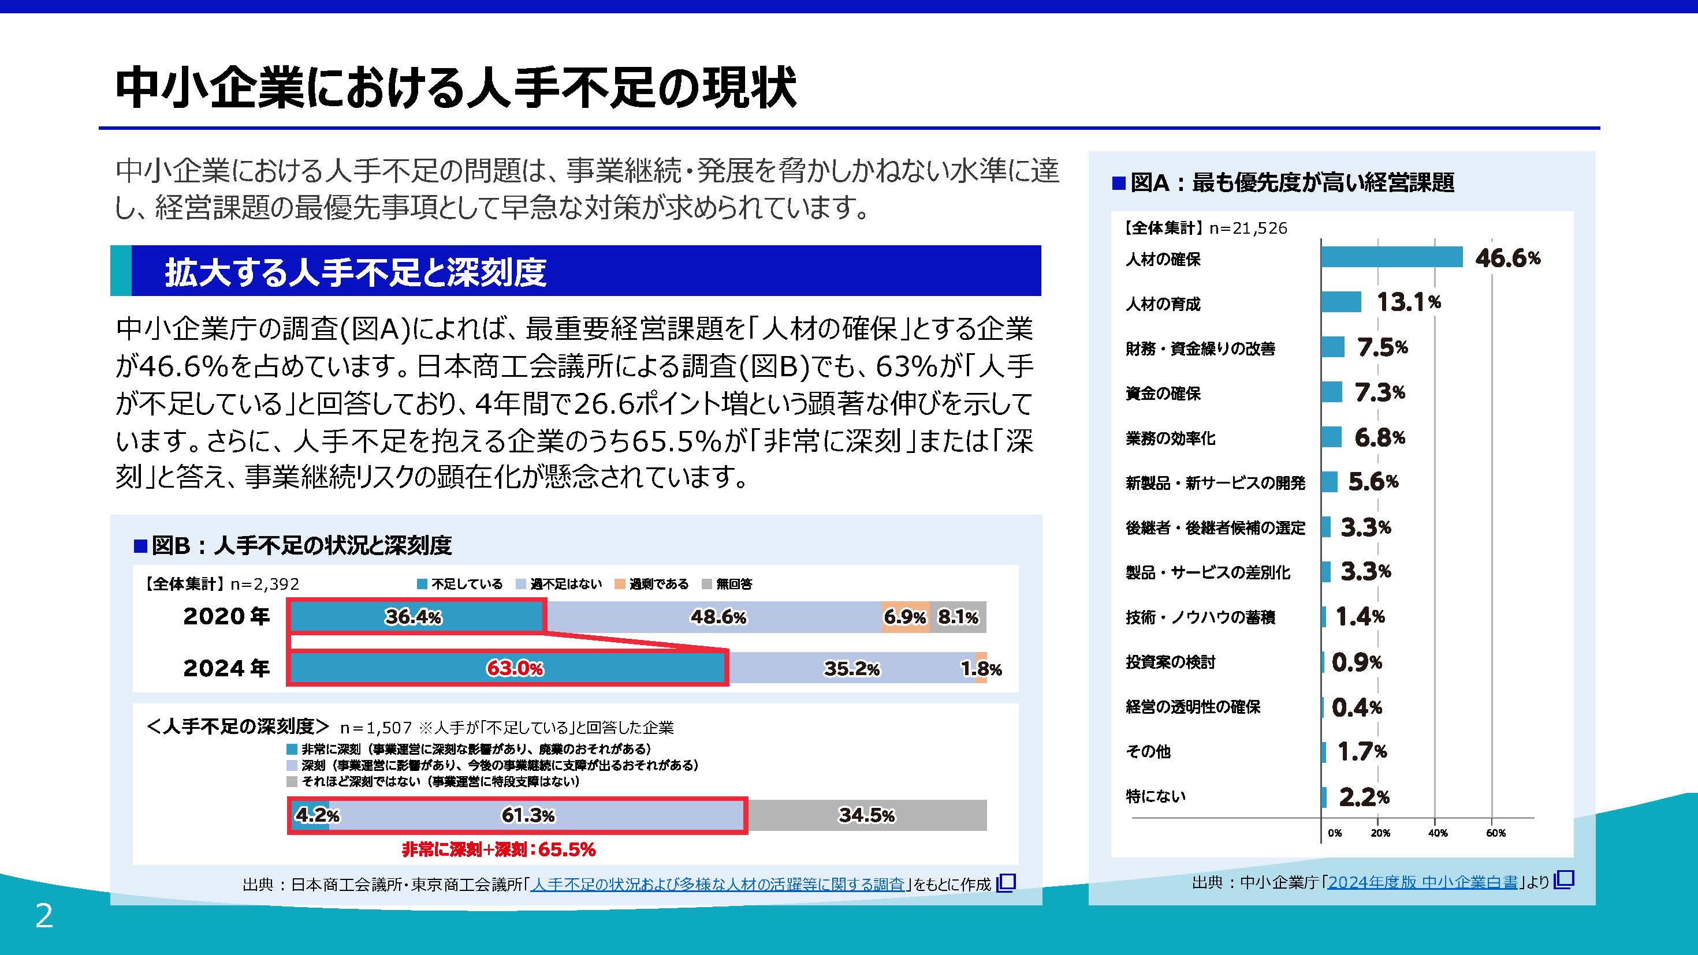This screenshot has width=1698, height=955.
Task: Click the orange 過剰である legend swatch
Action: pyautogui.click(x=620, y=584)
